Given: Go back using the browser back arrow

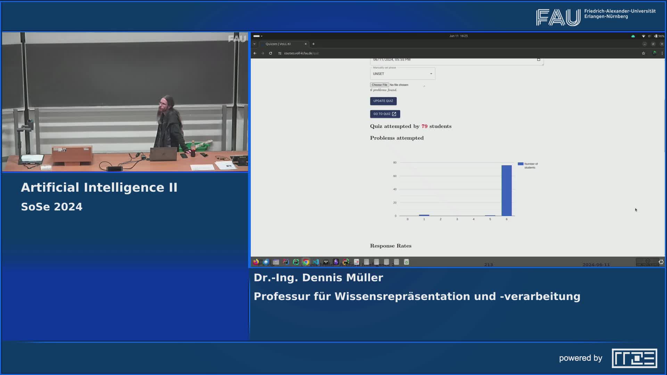Looking at the screenshot, I should coord(255,53).
